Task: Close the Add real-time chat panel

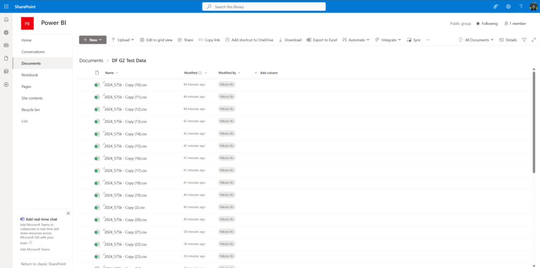Action: (x=68, y=213)
